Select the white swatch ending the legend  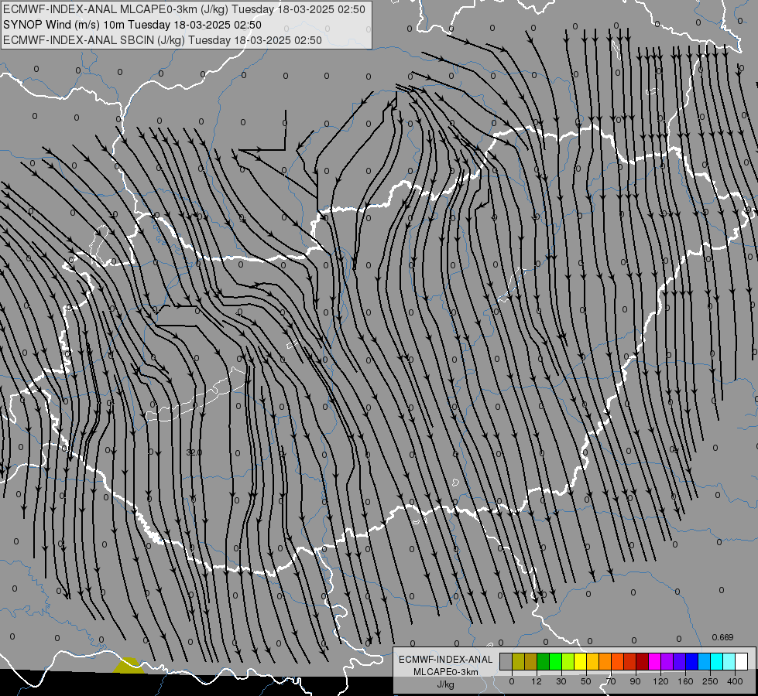(x=742, y=661)
